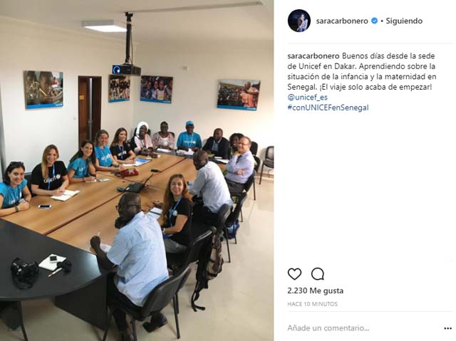The width and height of the screenshot is (456, 341).
Task: Open saracarbonero username in header
Action: (x=342, y=21)
